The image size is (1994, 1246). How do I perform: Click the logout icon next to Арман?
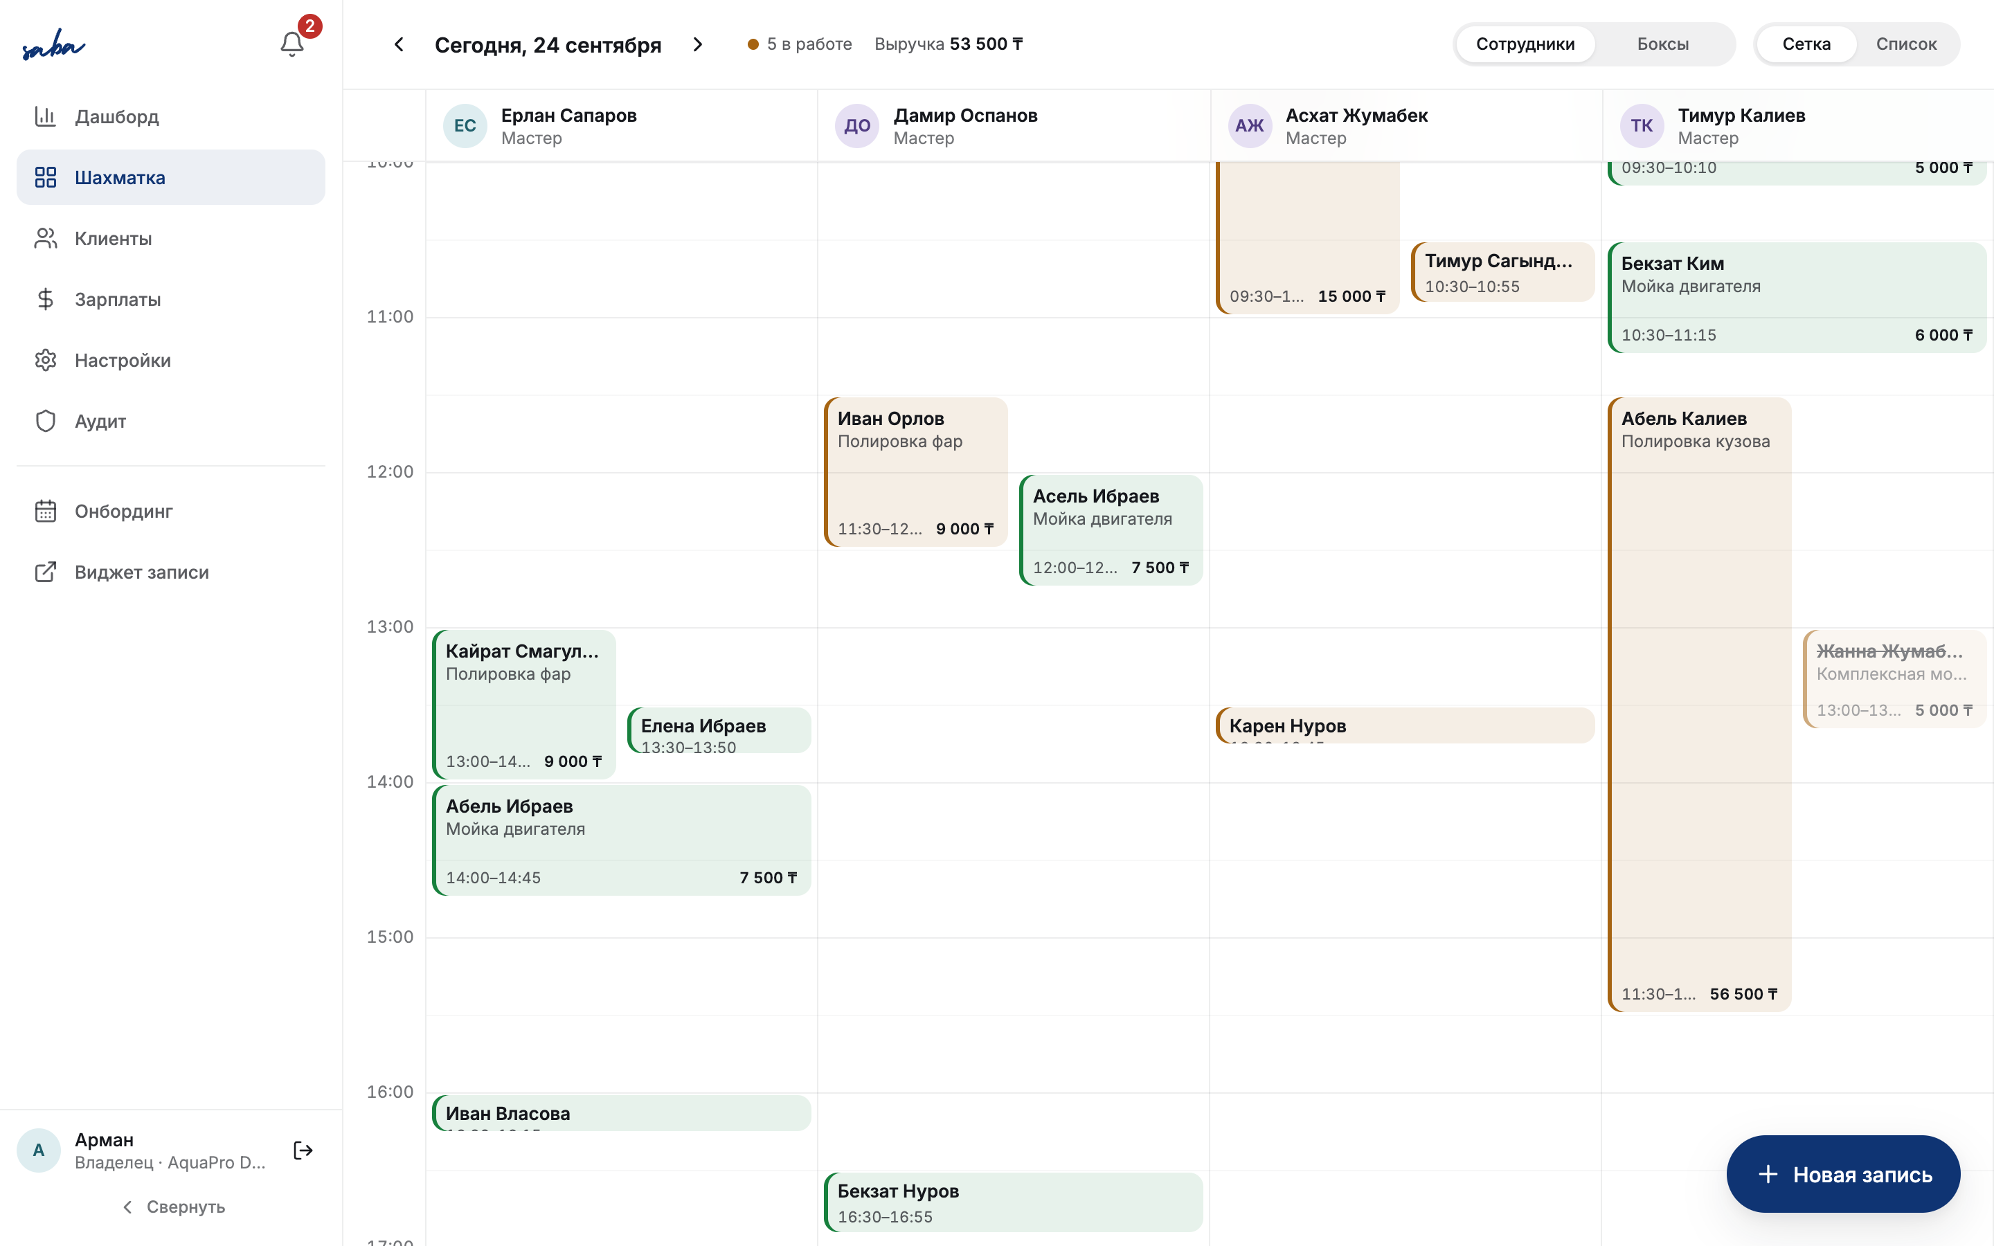(303, 1150)
